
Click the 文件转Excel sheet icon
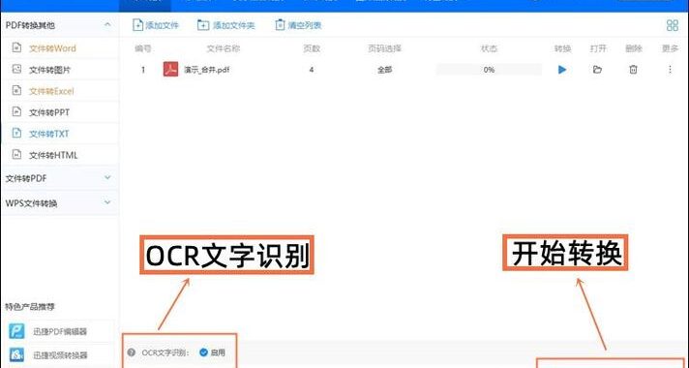point(16,91)
